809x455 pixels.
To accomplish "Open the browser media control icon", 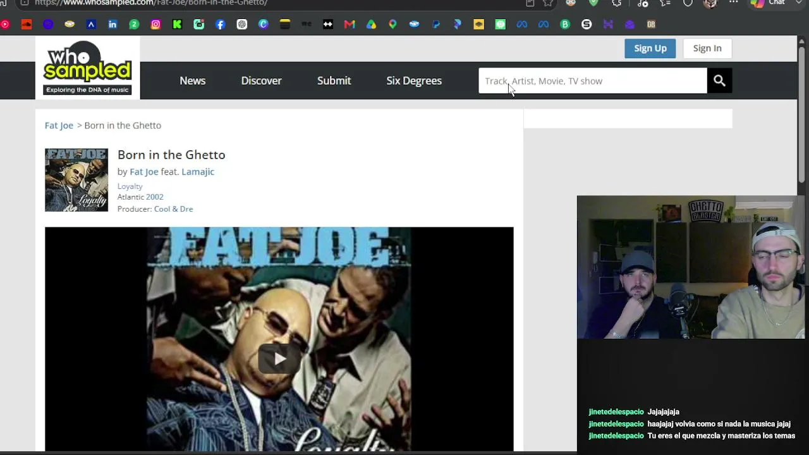I will click(x=643, y=3).
